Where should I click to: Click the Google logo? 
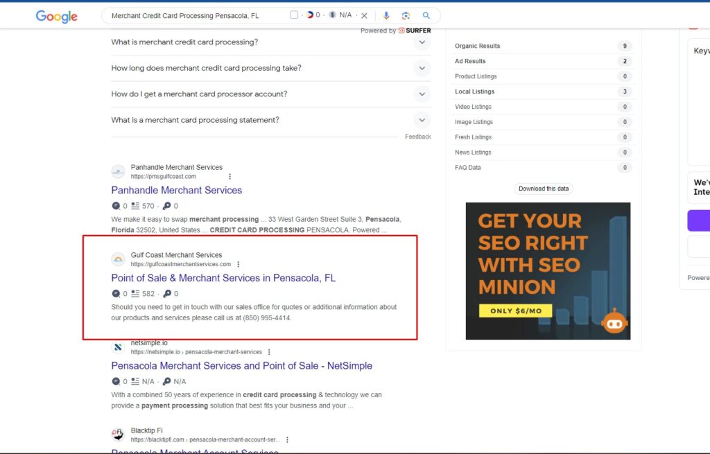pyautogui.click(x=57, y=17)
